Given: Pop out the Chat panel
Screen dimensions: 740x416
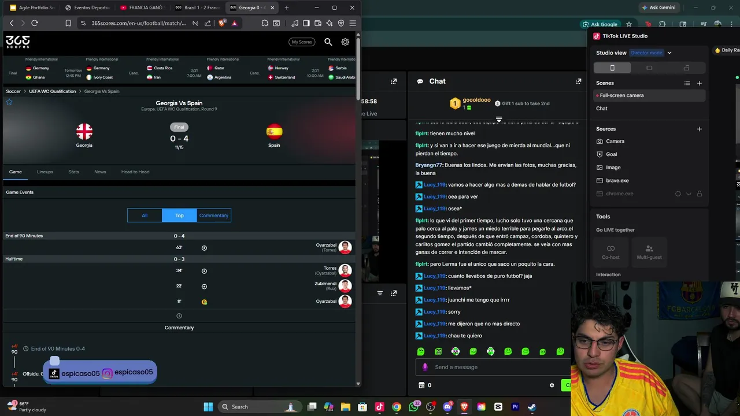Looking at the screenshot, I should coord(578,81).
